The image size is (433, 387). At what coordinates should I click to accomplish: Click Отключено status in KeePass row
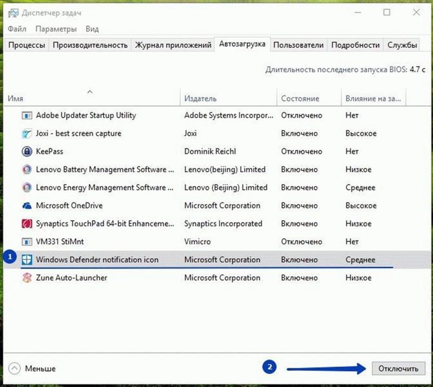tap(301, 152)
